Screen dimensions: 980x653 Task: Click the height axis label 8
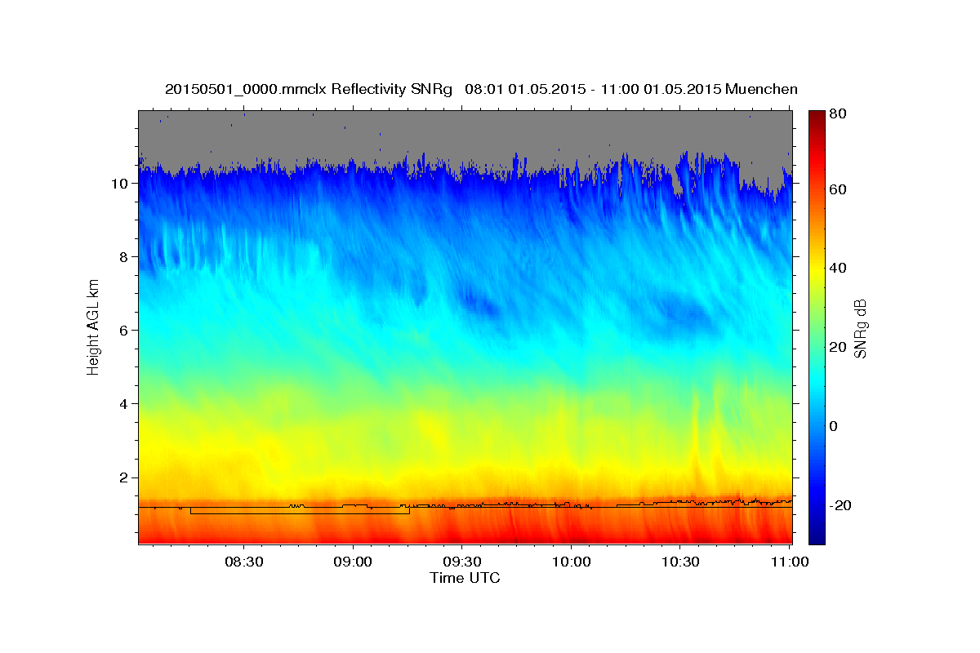(x=122, y=257)
